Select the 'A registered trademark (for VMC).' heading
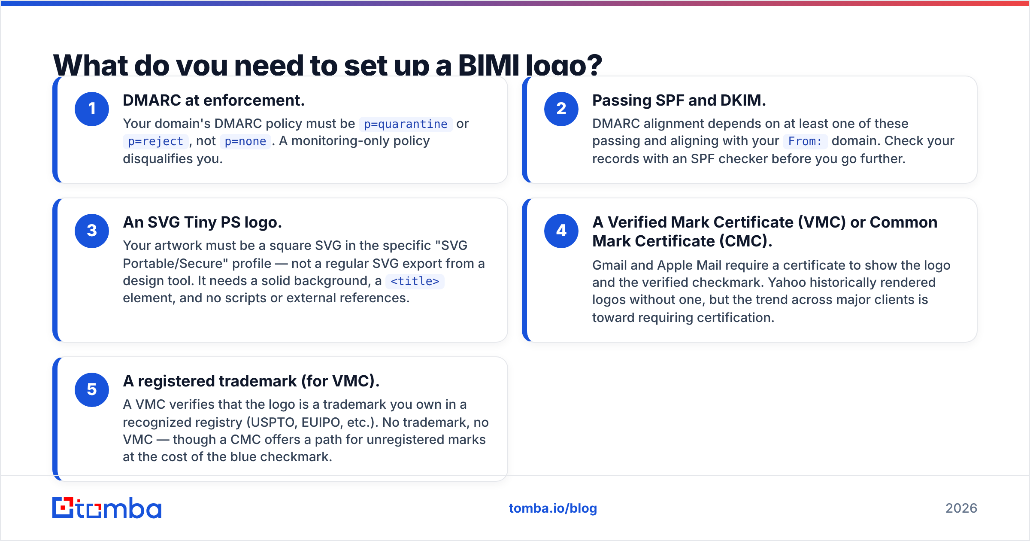 (251, 381)
